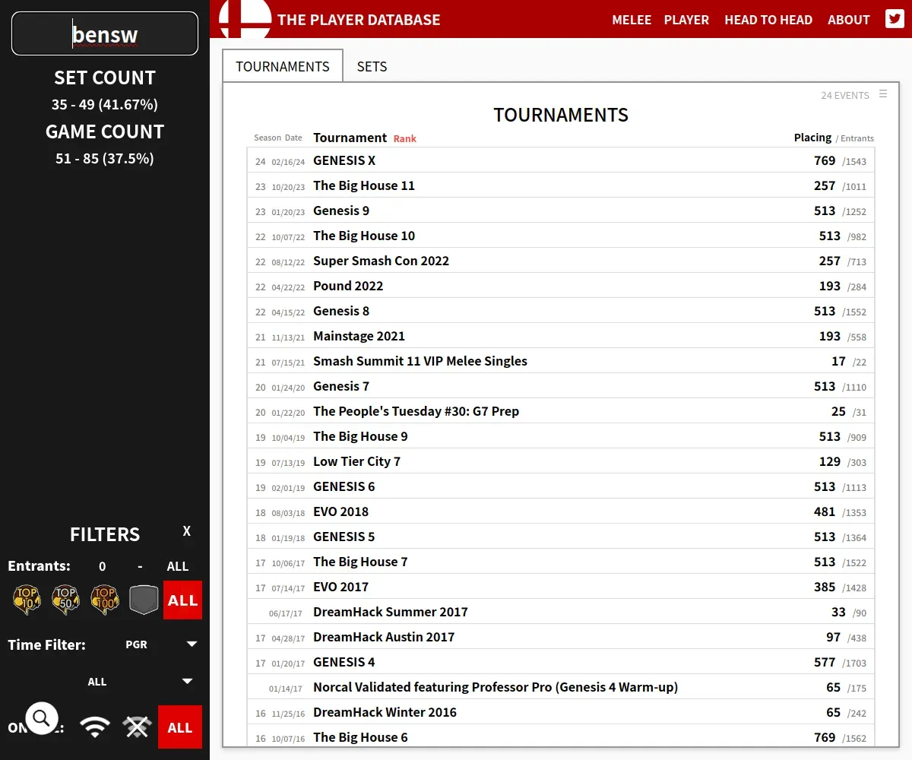Viewport: 912px width, 760px height.
Task: Open the HEAD TO HEAD page
Action: pos(768,20)
